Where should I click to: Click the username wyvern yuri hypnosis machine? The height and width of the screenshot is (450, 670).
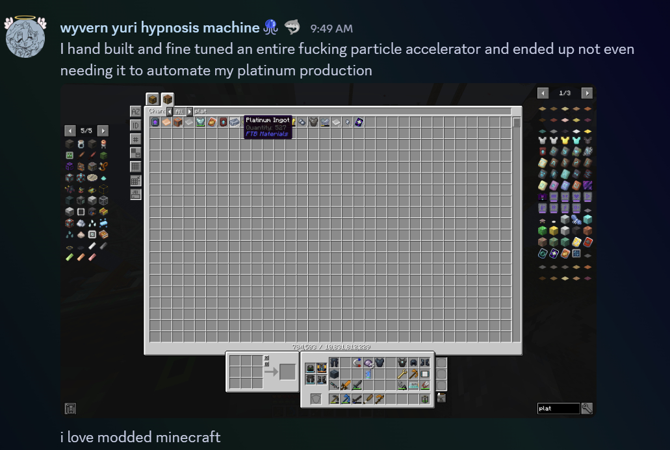coord(160,28)
